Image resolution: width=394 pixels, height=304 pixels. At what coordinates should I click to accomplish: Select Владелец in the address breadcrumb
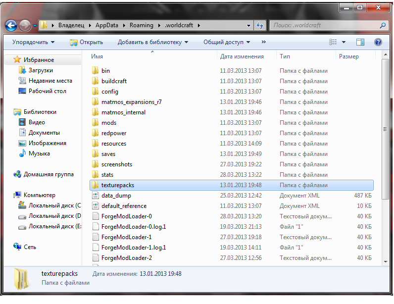click(x=71, y=25)
